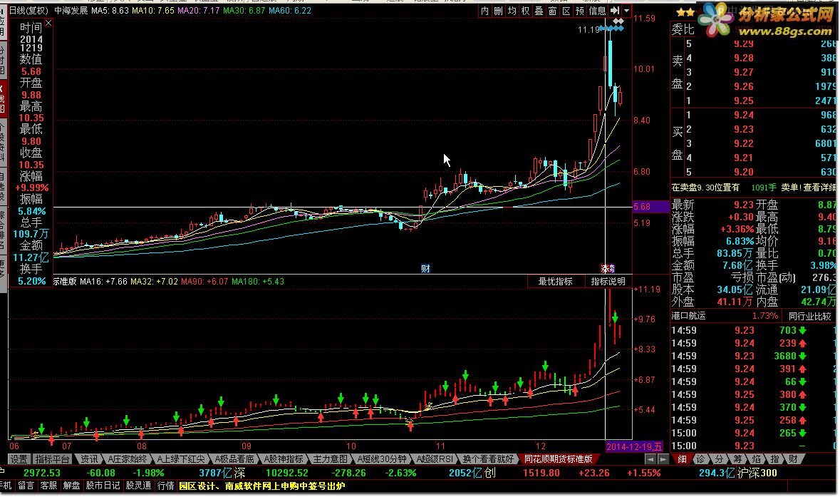Click 港口航运 sector label
840x497 pixels.
click(688, 316)
